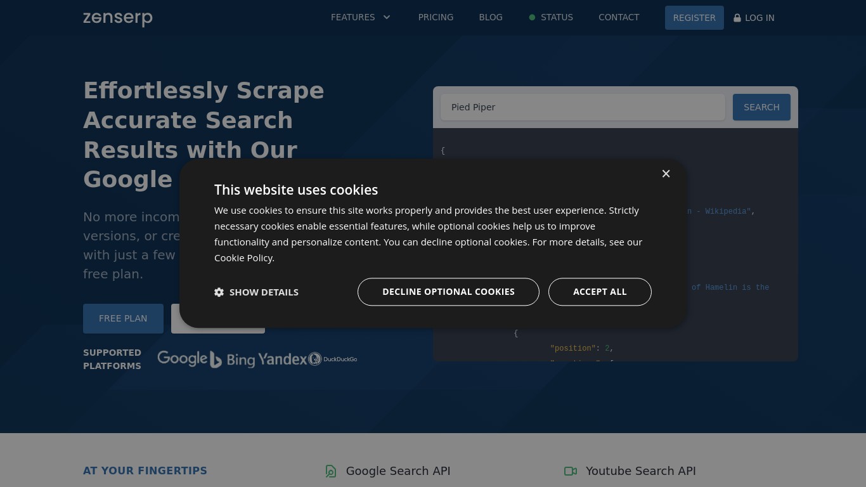Click the lock icon next to Log In

[x=737, y=18]
